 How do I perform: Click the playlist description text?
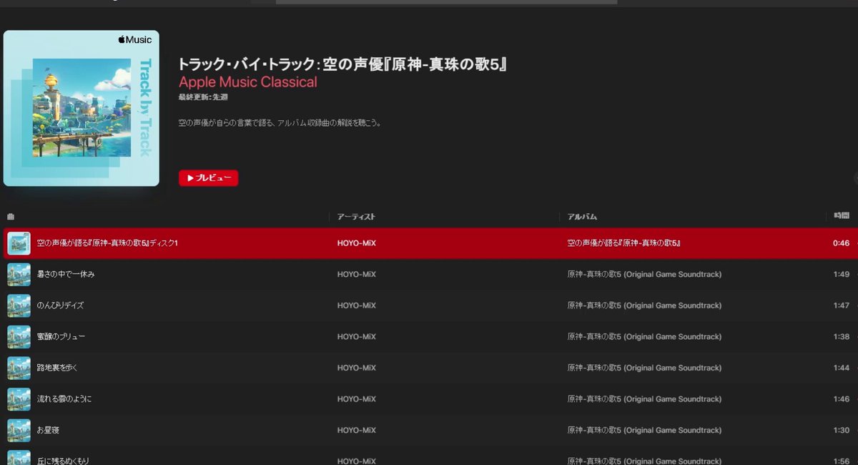point(280,123)
